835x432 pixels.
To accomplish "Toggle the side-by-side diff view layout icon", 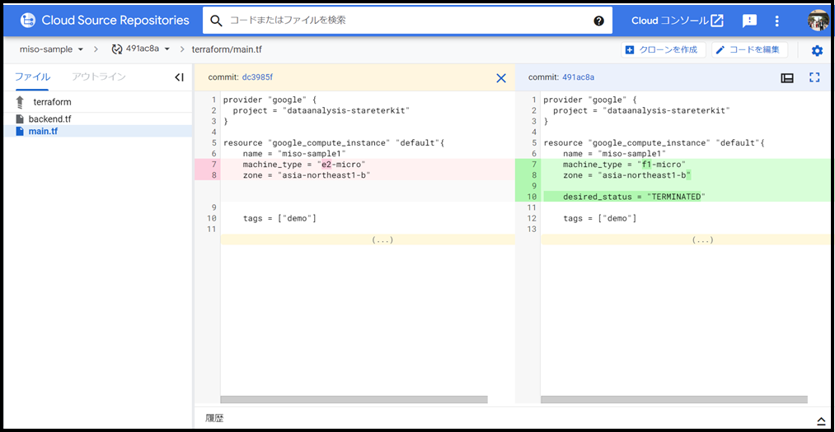I will (787, 77).
